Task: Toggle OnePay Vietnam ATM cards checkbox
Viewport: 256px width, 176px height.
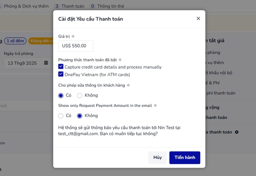Action: (61, 74)
